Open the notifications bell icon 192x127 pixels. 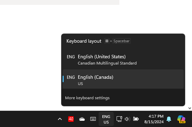(x=169, y=119)
